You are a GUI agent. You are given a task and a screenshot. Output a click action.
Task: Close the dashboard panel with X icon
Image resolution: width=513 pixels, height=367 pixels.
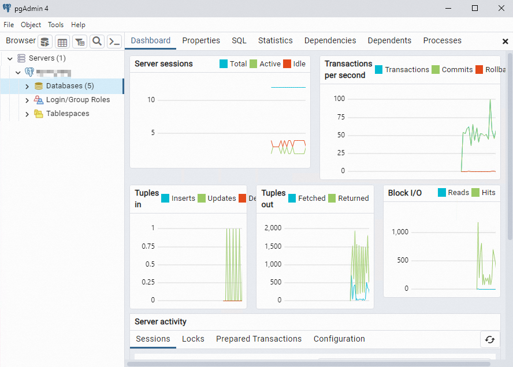pos(505,42)
